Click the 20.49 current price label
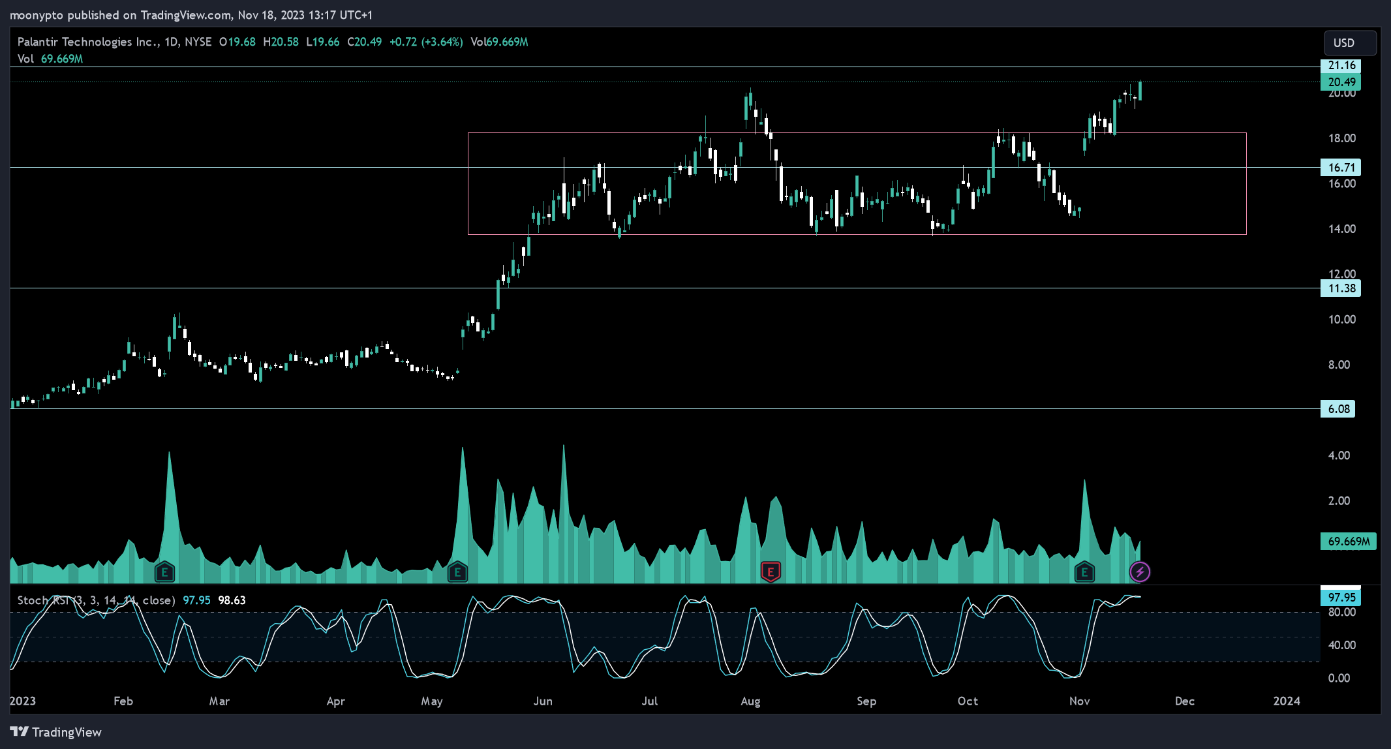The image size is (1391, 749). click(x=1341, y=82)
